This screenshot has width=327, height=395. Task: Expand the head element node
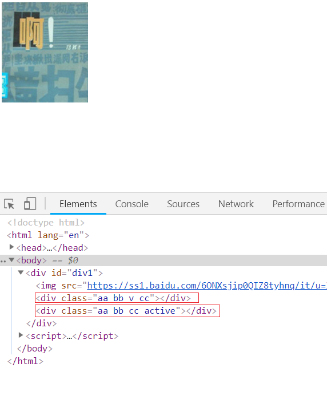11,247
